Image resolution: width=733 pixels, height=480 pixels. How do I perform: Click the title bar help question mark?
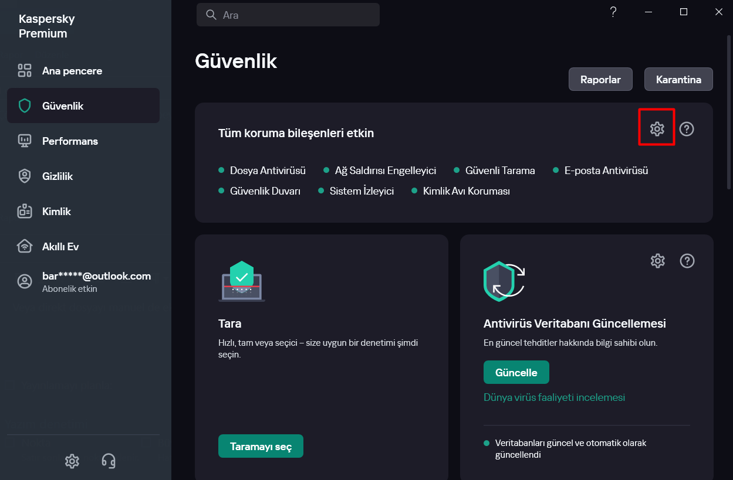[x=613, y=12]
